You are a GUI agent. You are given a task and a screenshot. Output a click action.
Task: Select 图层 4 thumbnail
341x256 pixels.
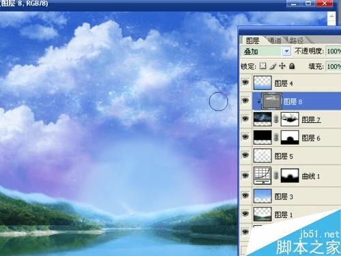263,83
